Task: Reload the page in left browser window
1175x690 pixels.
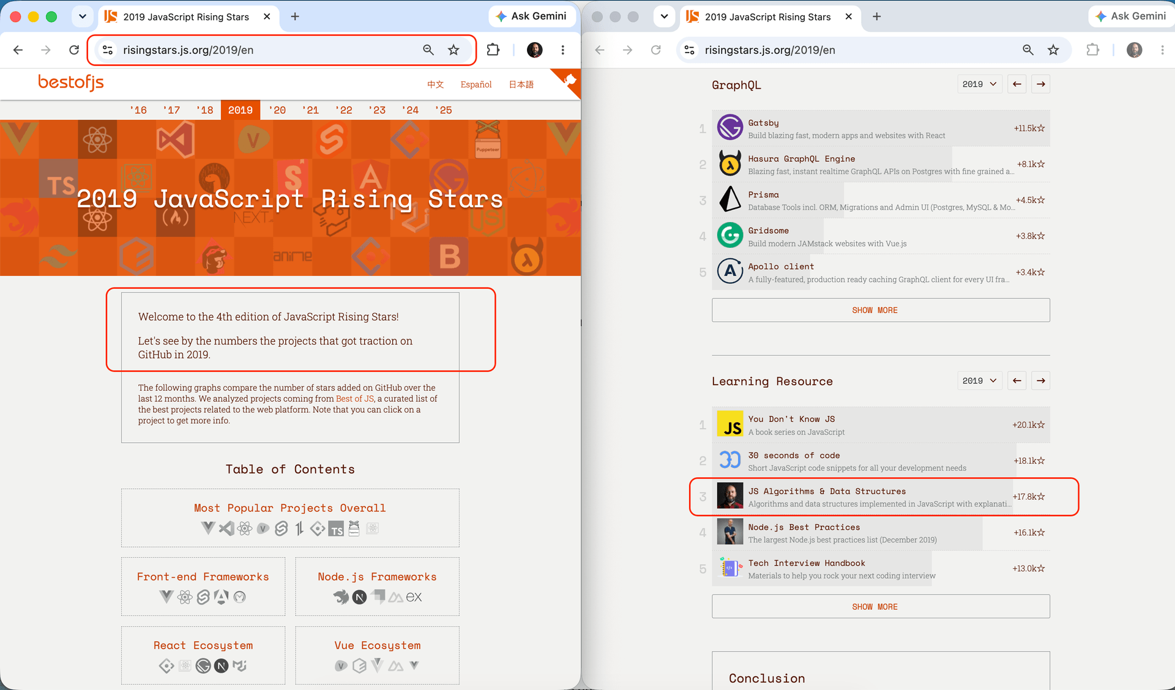Action: (74, 50)
